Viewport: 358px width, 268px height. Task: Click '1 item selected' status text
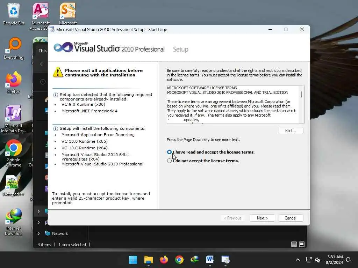pyautogui.click(x=72, y=245)
